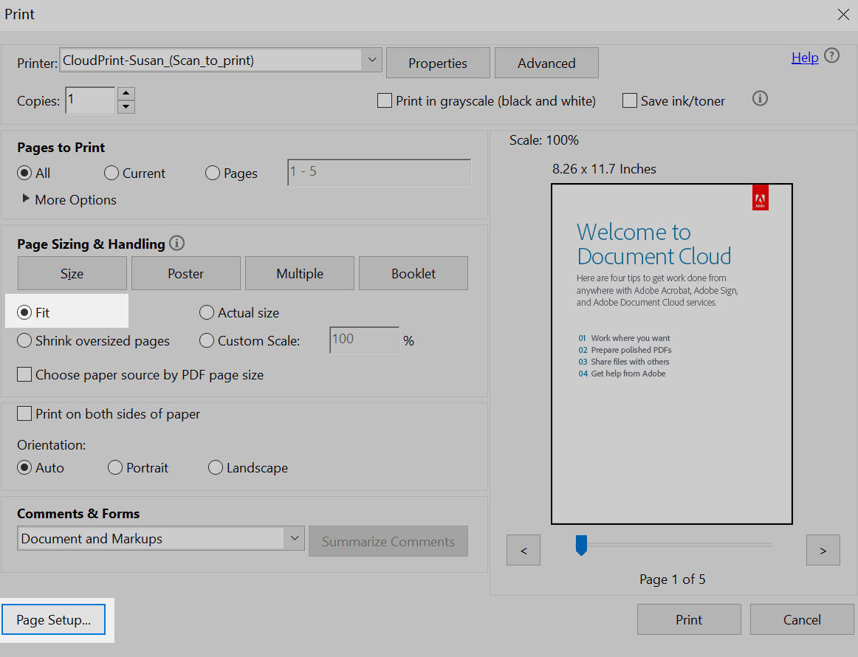Open the printer Properties dialog
Viewport: 858px width, 657px height.
437,63
